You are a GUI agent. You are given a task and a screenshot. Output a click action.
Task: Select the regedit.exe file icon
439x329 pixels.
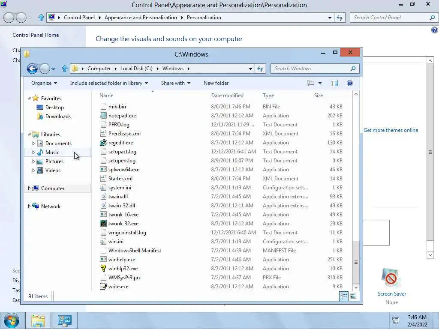click(103, 142)
